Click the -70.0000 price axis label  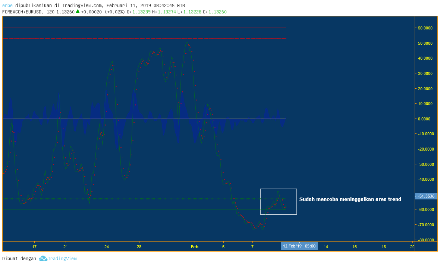425,225
